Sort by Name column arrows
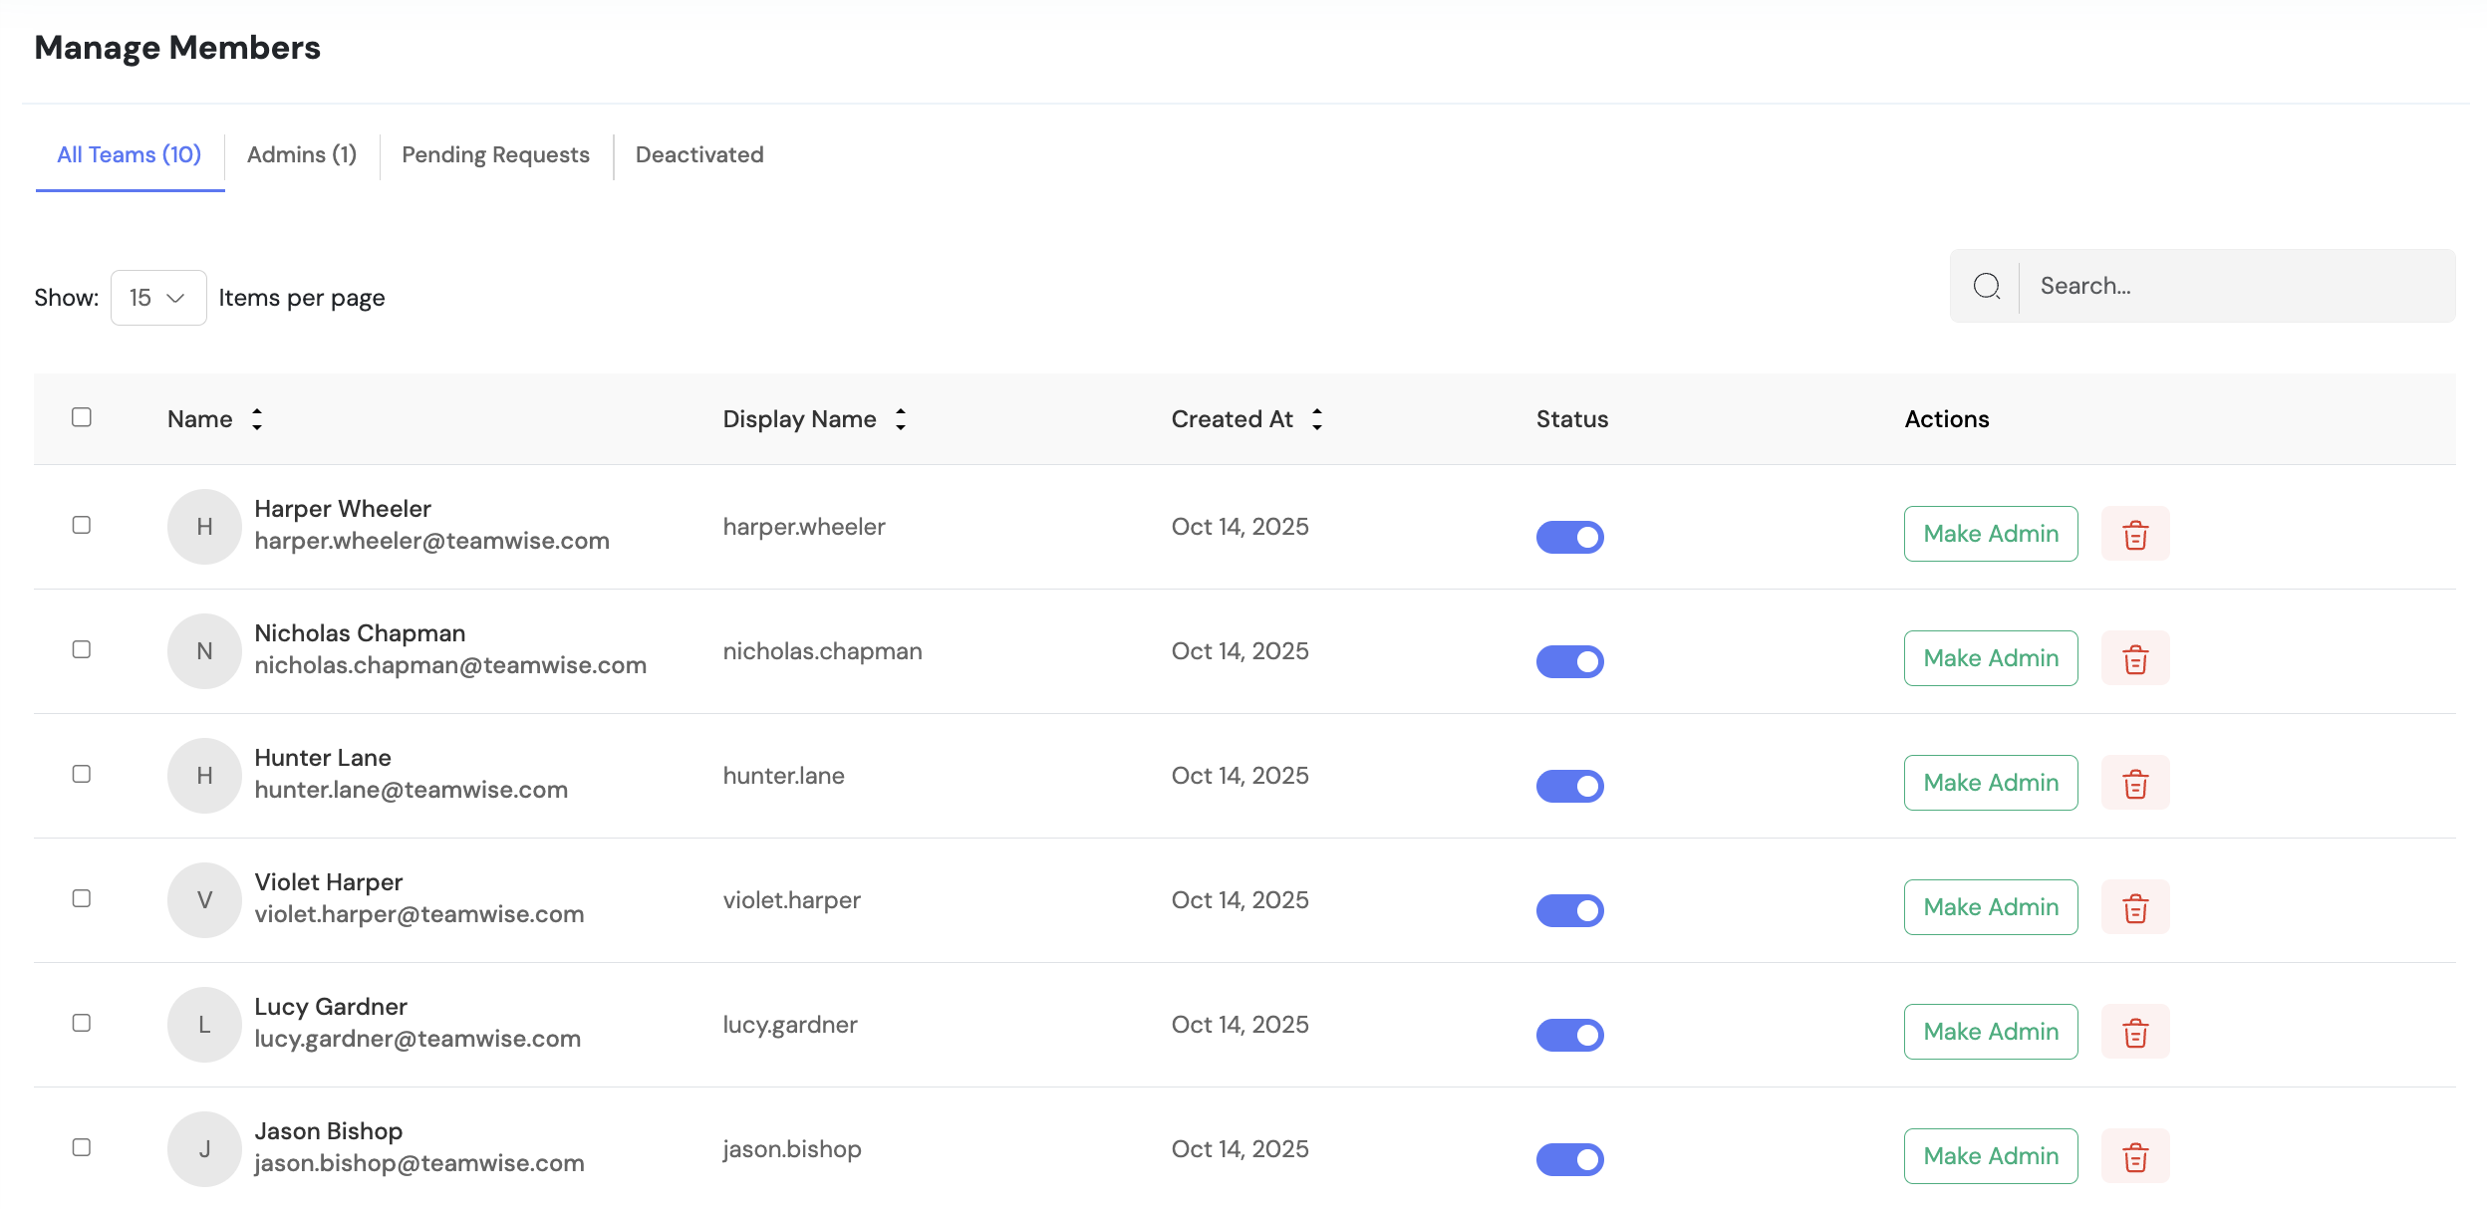This screenshot has width=2487, height=1209. pos(257,419)
